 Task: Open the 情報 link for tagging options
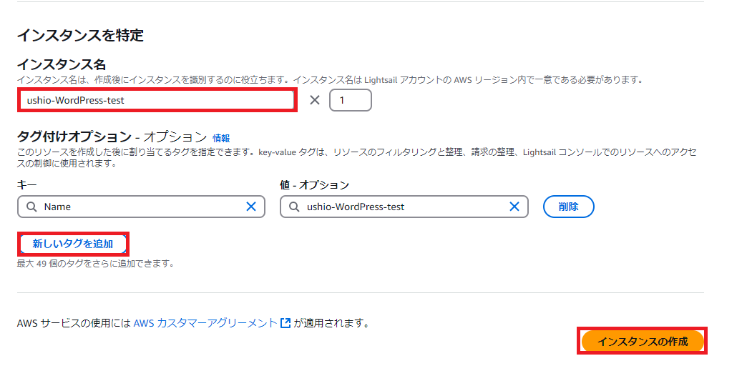pyautogui.click(x=221, y=138)
